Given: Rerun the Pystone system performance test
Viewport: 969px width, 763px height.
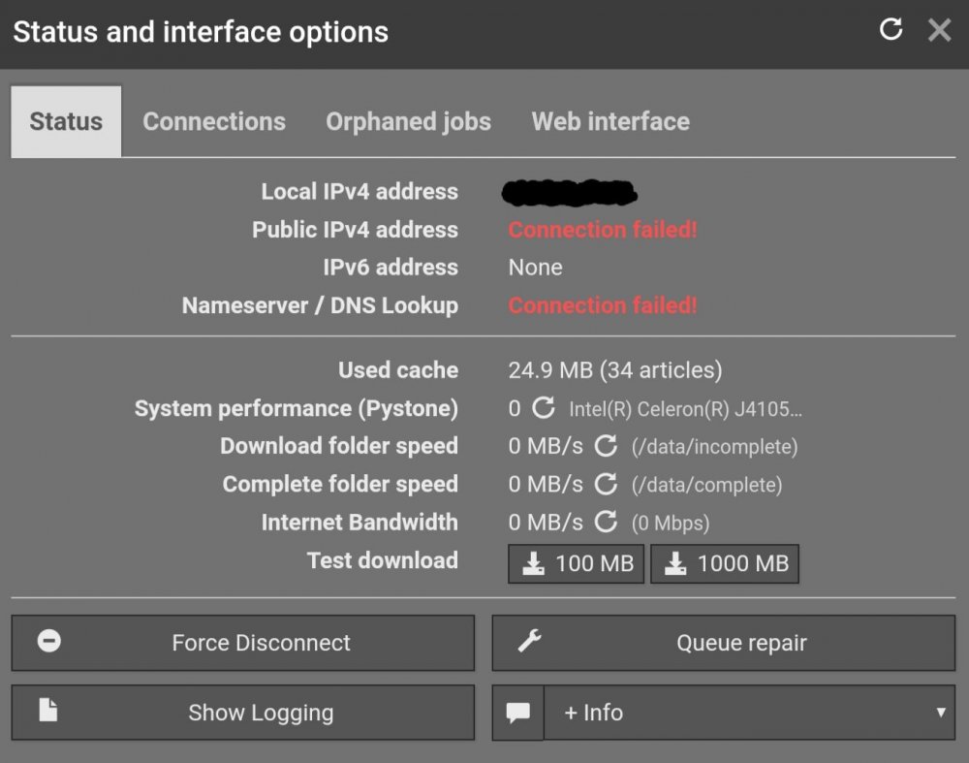Looking at the screenshot, I should coord(544,408).
